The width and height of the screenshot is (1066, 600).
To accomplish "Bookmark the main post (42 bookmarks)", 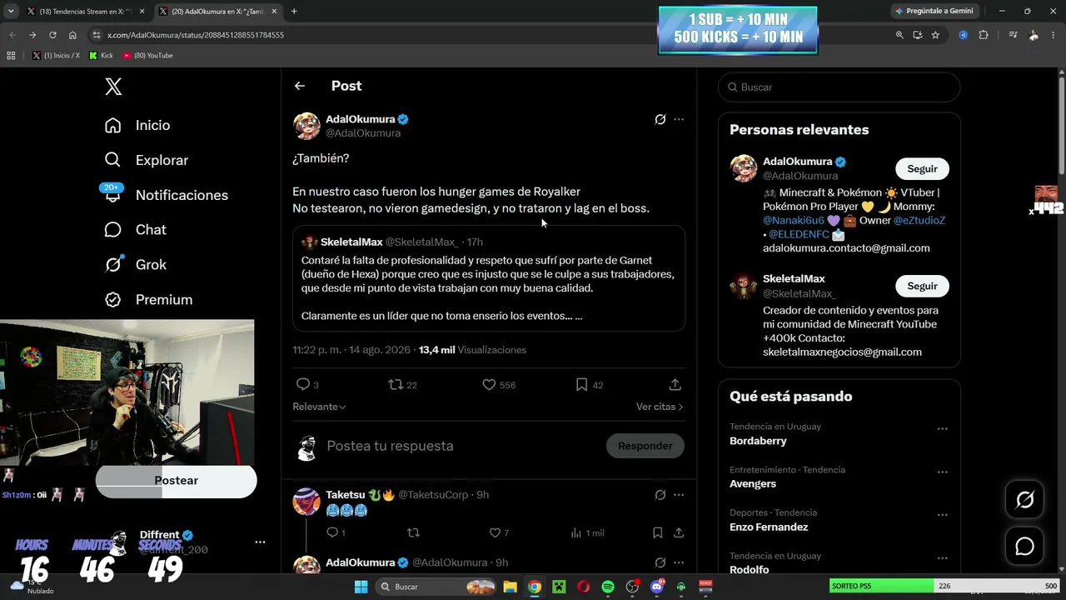I will (589, 384).
